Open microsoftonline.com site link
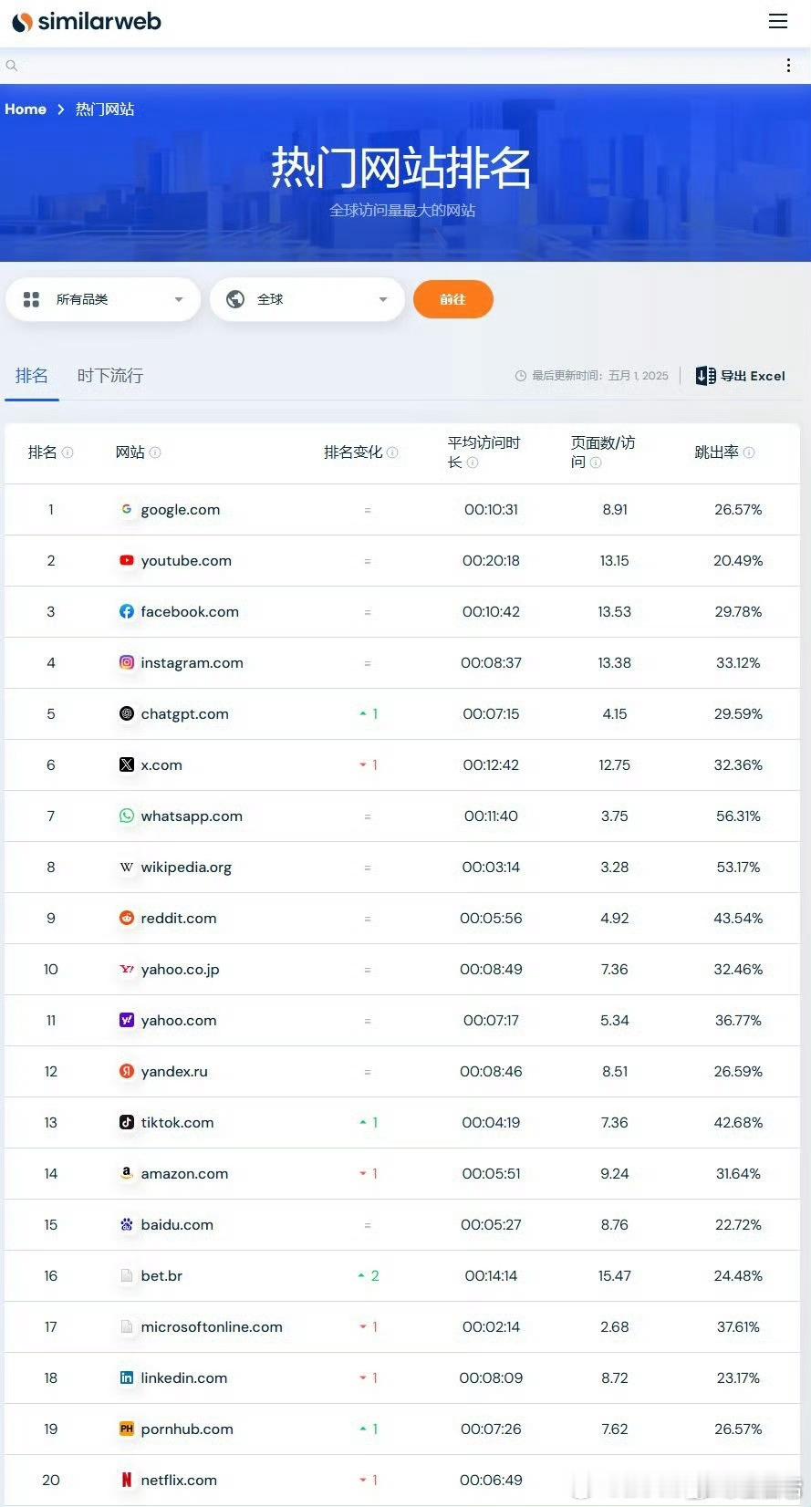 [212, 1327]
